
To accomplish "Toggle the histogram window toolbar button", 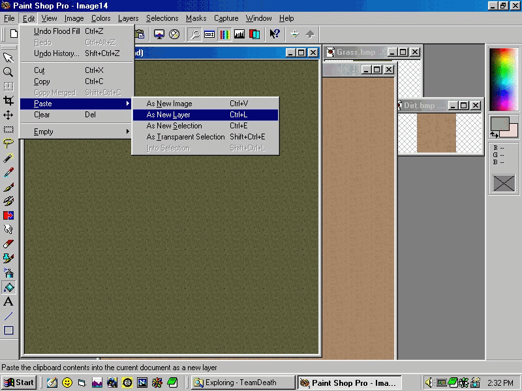I will pos(239,34).
